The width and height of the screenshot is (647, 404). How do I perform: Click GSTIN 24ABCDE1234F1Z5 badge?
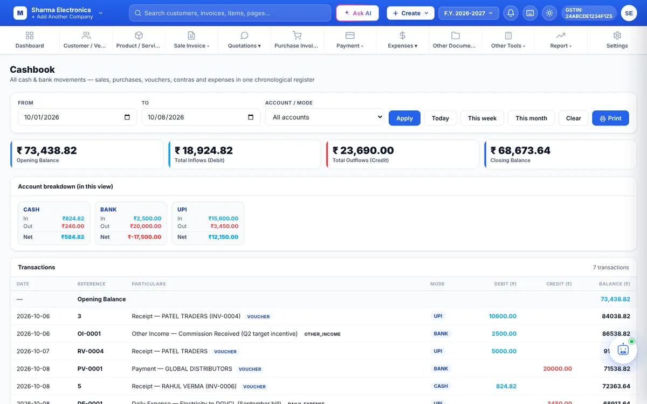click(x=589, y=13)
